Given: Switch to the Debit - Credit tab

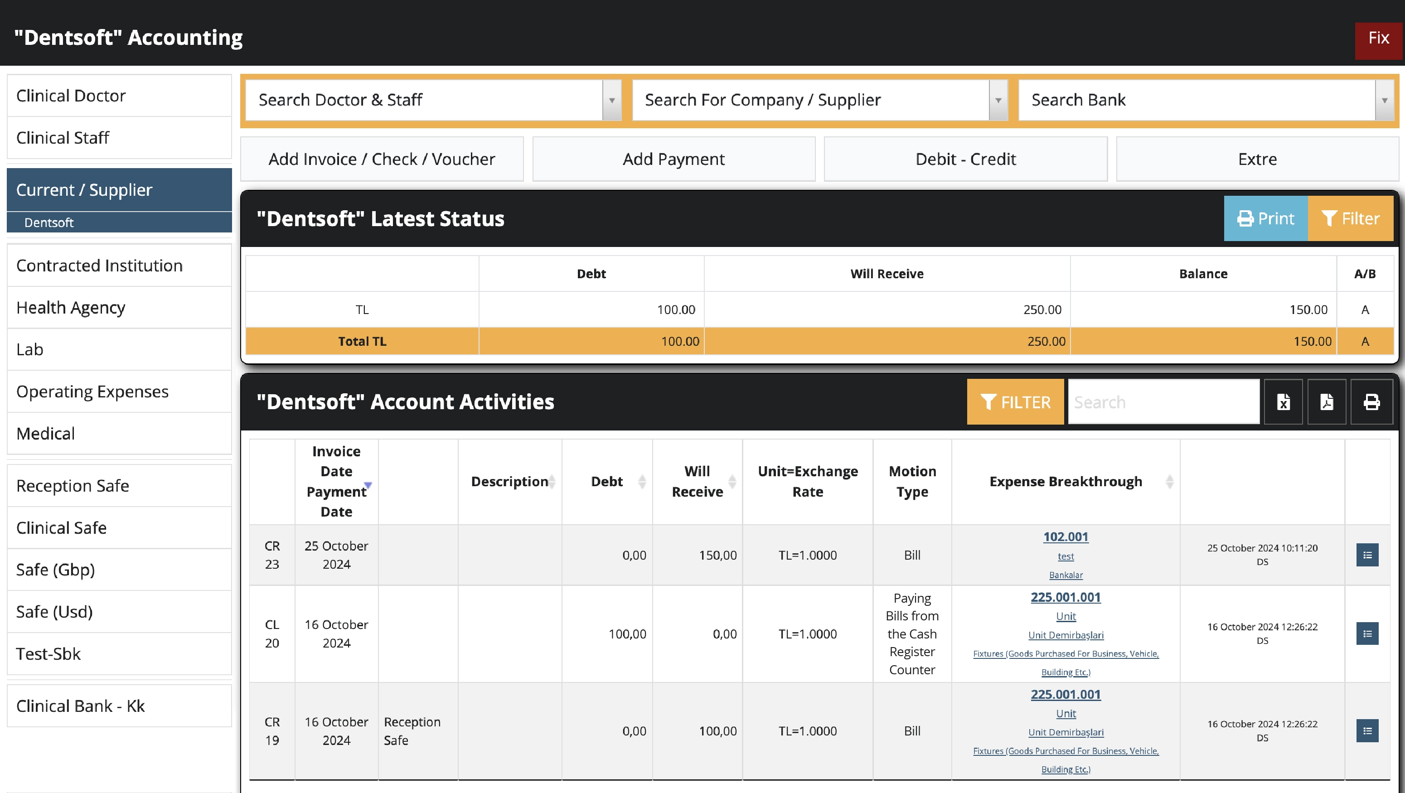Looking at the screenshot, I should pyautogui.click(x=965, y=159).
